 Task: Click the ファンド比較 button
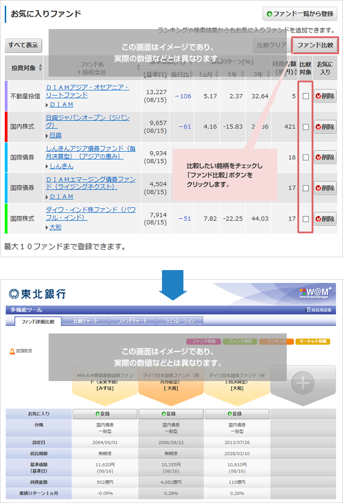[x=315, y=45]
